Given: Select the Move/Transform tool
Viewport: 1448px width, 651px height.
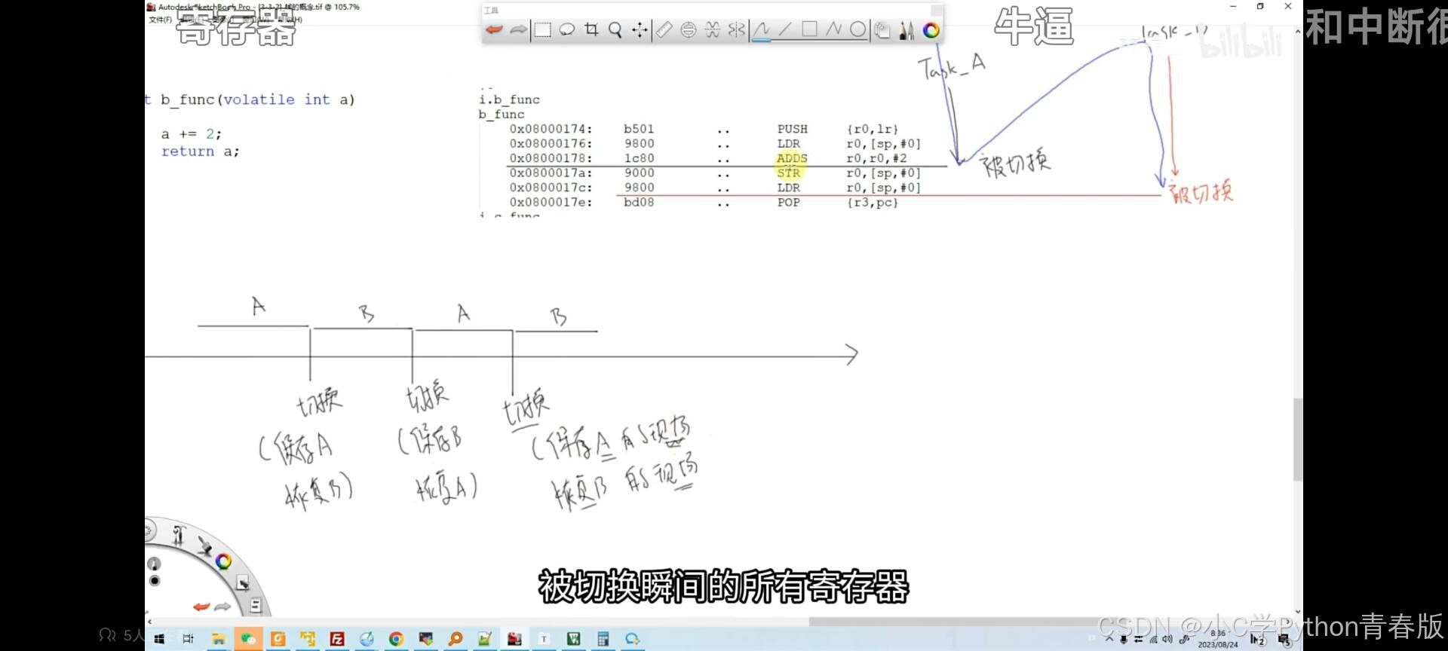Looking at the screenshot, I should [x=640, y=29].
